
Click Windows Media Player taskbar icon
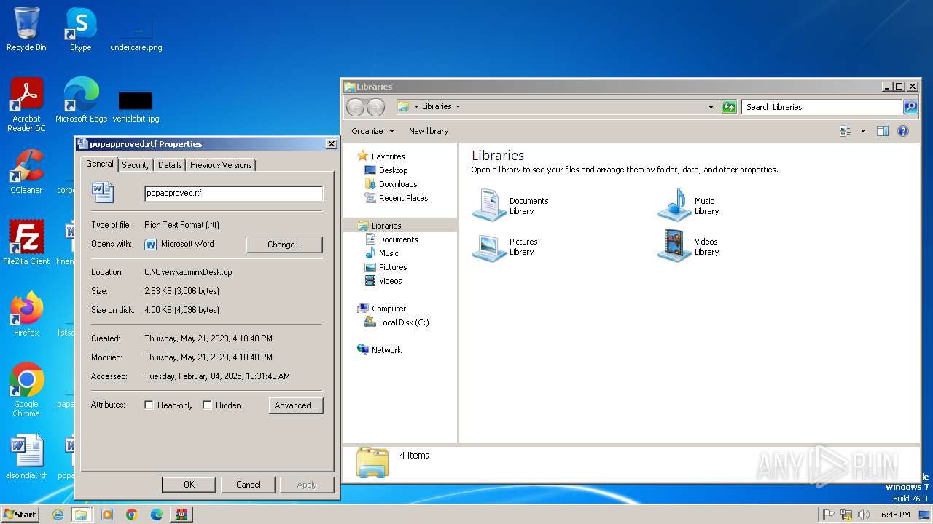[107, 515]
